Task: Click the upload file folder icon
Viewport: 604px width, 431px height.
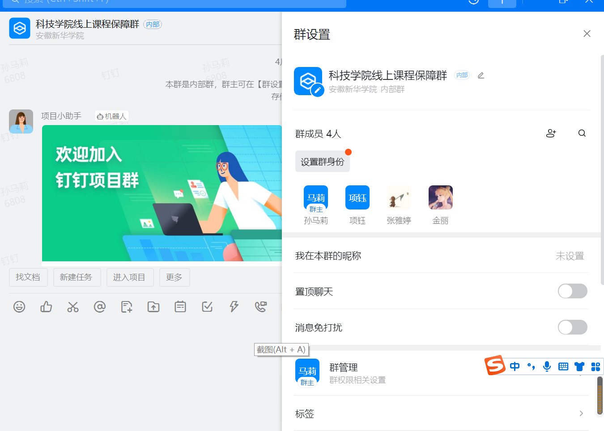Action: click(x=153, y=307)
